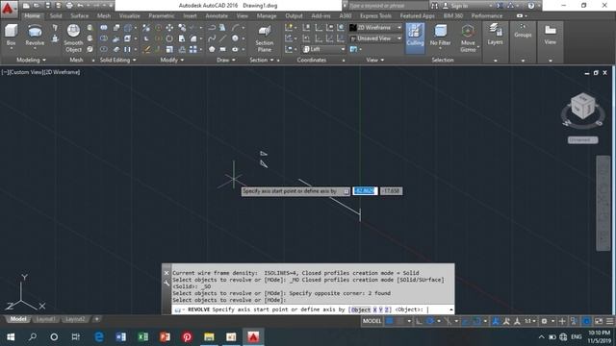Open the AutoCAD application menu logo
Viewport: 616px width, 346px height.
point(9,8)
